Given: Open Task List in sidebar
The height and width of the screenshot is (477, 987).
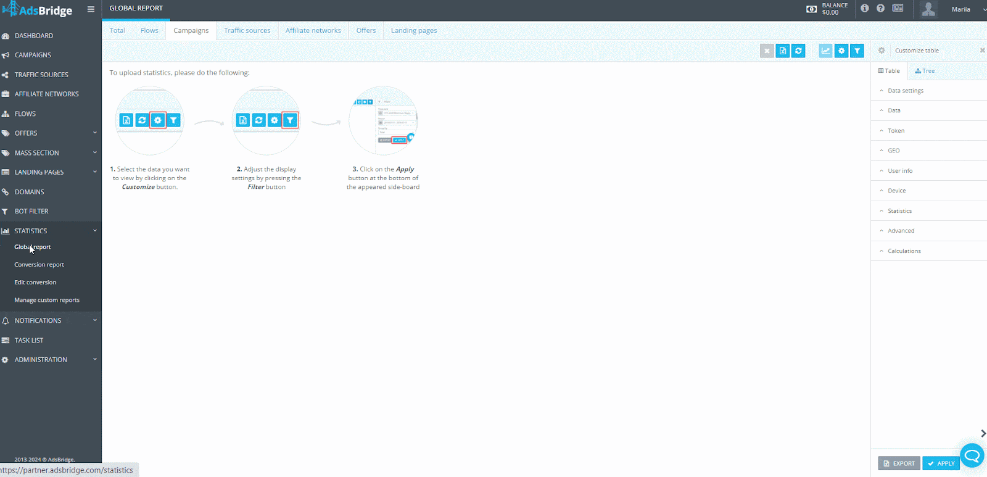Looking at the screenshot, I should point(51,340).
